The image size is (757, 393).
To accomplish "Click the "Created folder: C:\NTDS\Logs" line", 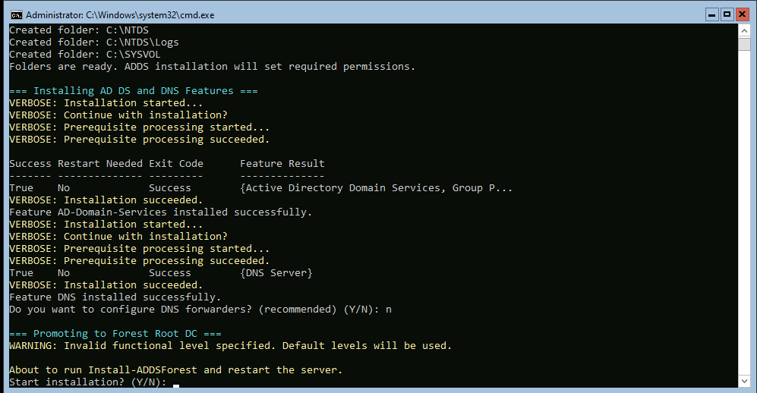I will click(x=94, y=42).
